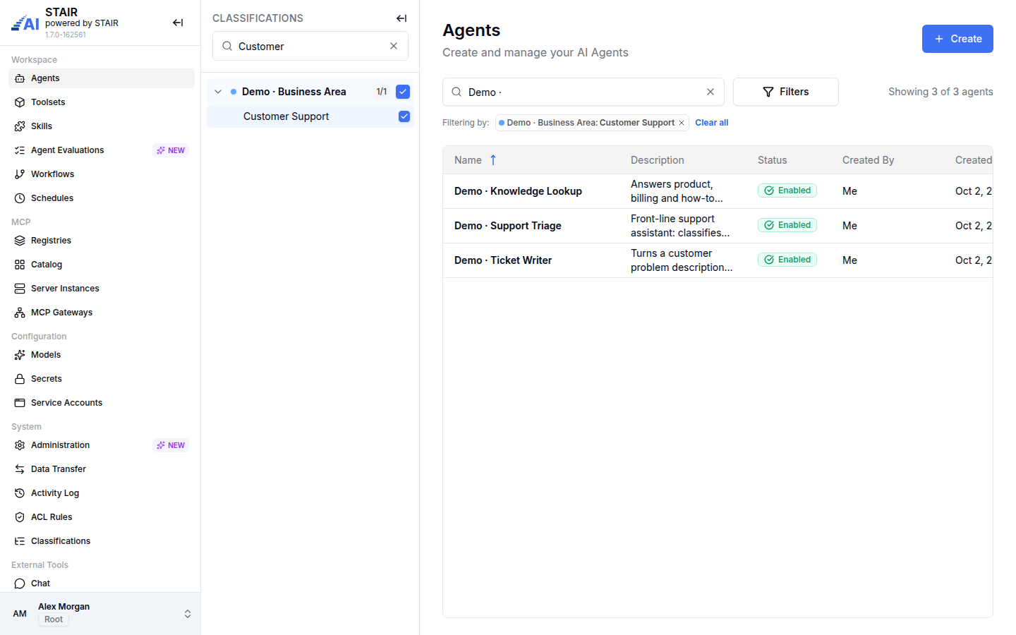The width and height of the screenshot is (1016, 635).
Task: Open the Administration page
Action: 102,445
